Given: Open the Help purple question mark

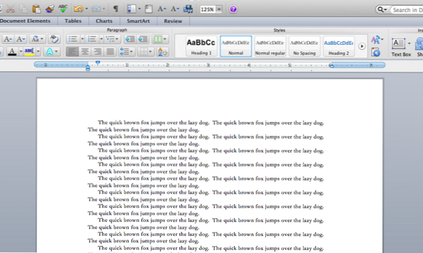Looking at the screenshot, I should [234, 10].
